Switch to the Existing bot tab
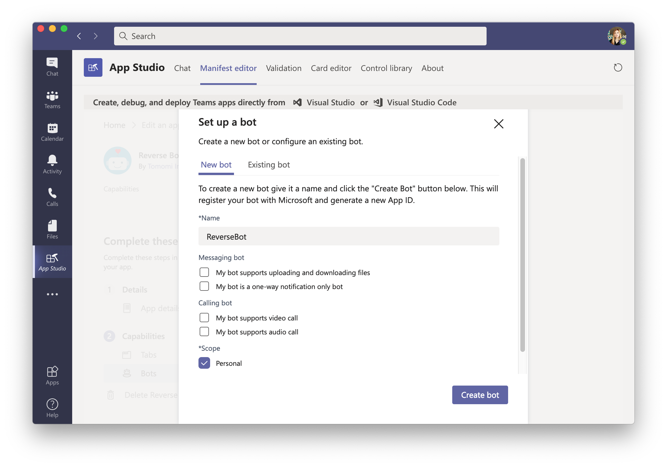 [269, 165]
